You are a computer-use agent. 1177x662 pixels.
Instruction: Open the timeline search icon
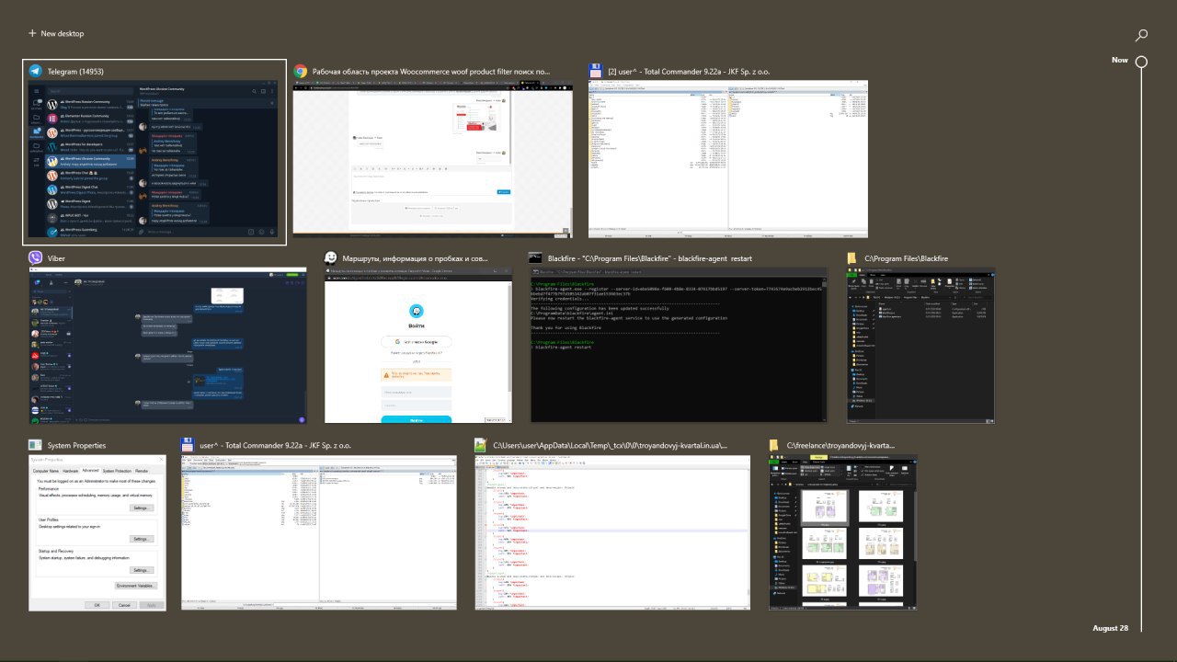[x=1141, y=35]
